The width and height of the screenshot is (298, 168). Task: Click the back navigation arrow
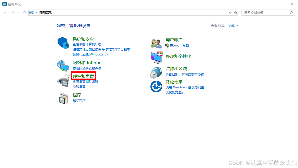[5, 13]
